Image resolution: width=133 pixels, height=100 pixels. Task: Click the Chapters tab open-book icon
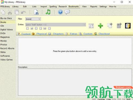(49, 34)
